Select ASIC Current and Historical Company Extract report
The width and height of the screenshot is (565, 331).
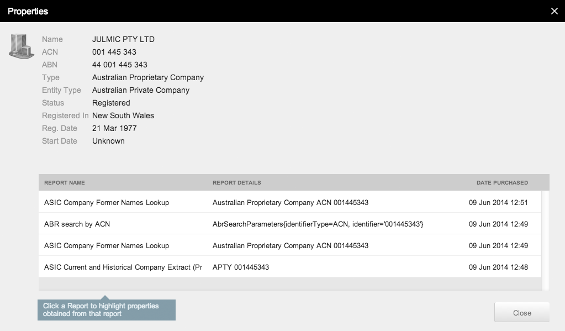click(x=290, y=267)
